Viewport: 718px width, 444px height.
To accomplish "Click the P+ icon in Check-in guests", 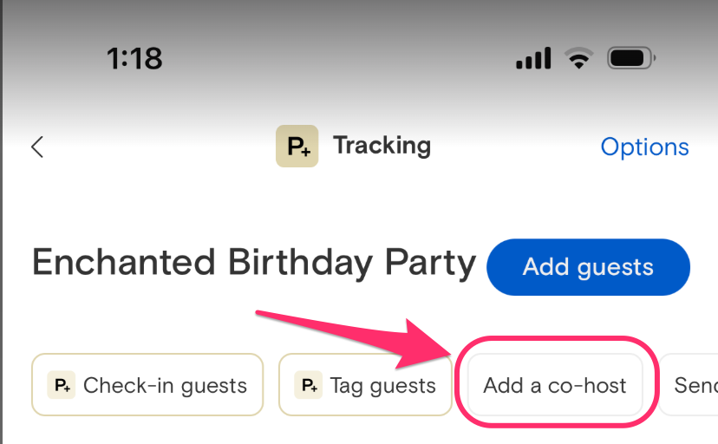I will point(62,385).
